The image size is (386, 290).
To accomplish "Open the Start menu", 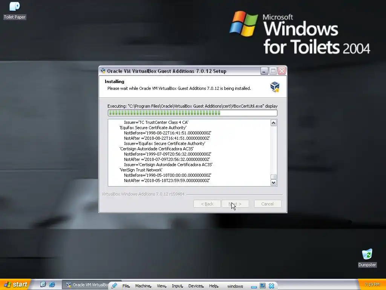I will 15,284.
